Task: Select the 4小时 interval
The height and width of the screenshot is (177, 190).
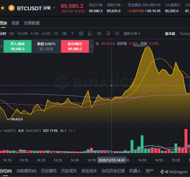Action: [x=46, y=34]
